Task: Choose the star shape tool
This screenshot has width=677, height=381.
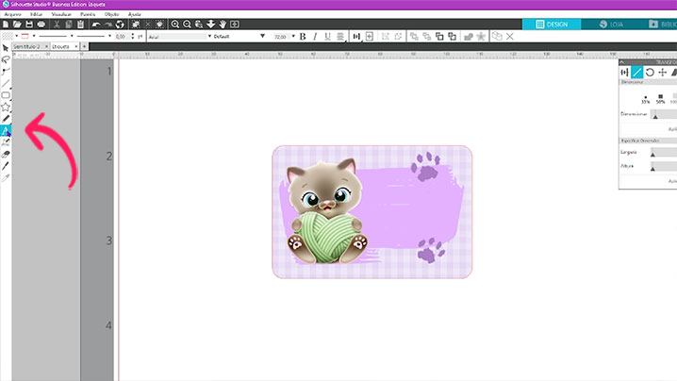Action: pyautogui.click(x=6, y=107)
